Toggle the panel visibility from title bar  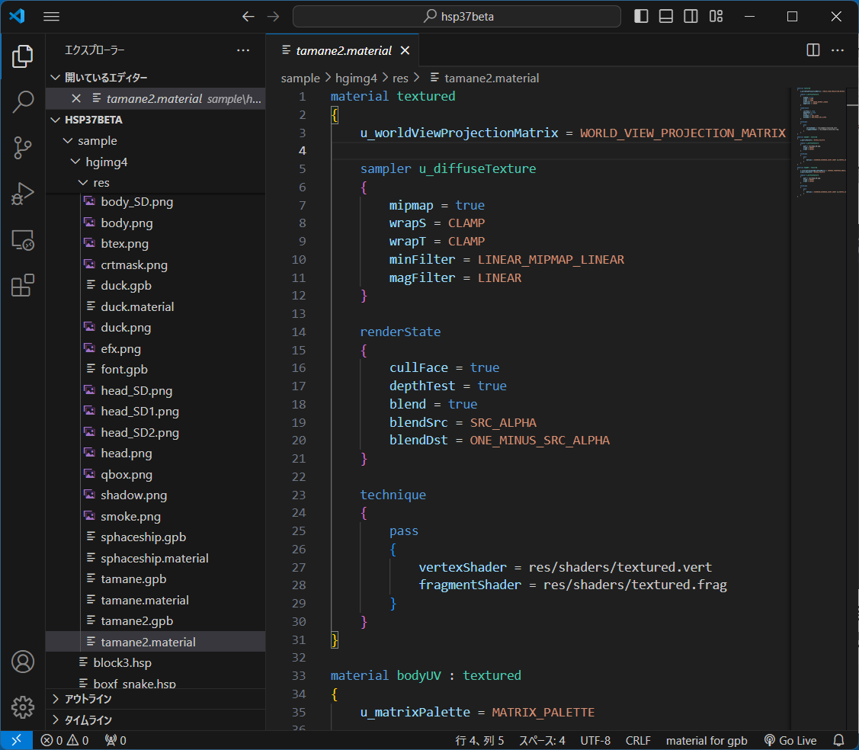(665, 15)
